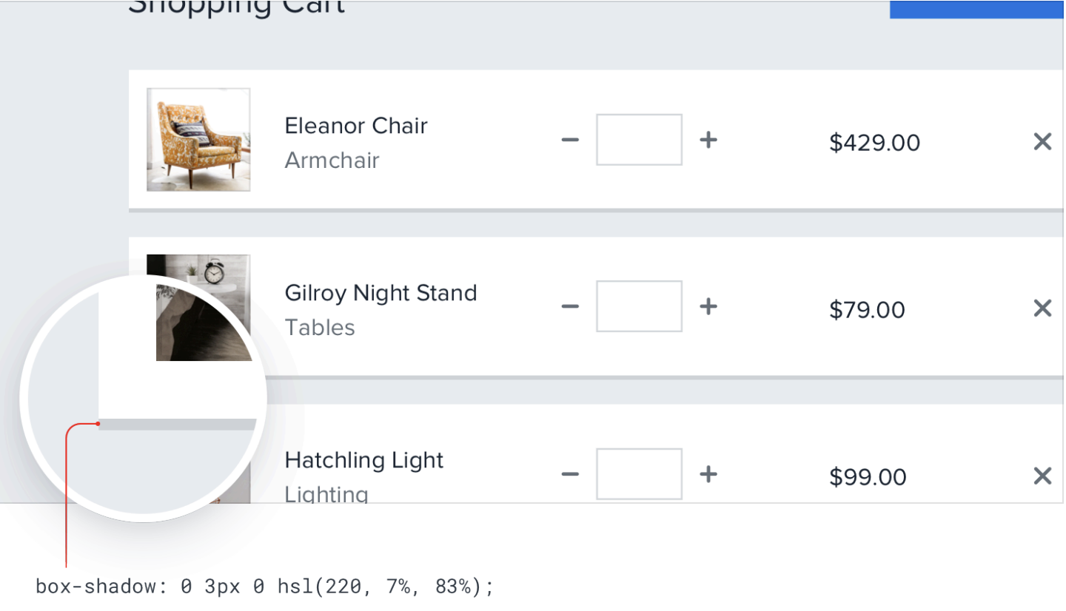Click the Armchair category label
The width and height of the screenshot is (1066, 611).
click(332, 161)
